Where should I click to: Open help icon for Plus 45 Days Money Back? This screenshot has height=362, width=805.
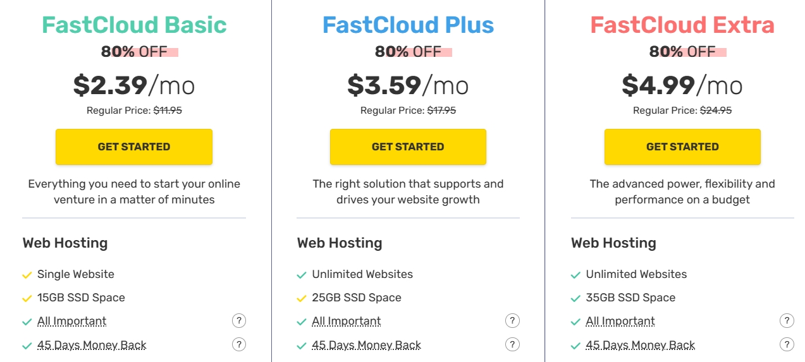point(512,344)
